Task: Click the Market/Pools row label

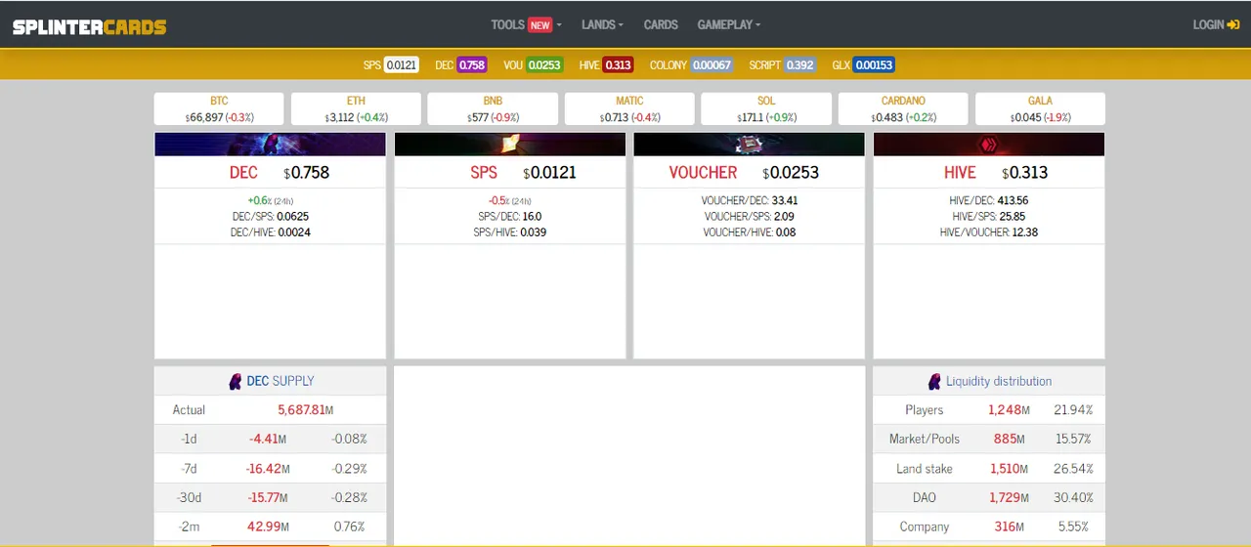Action: [x=925, y=440]
